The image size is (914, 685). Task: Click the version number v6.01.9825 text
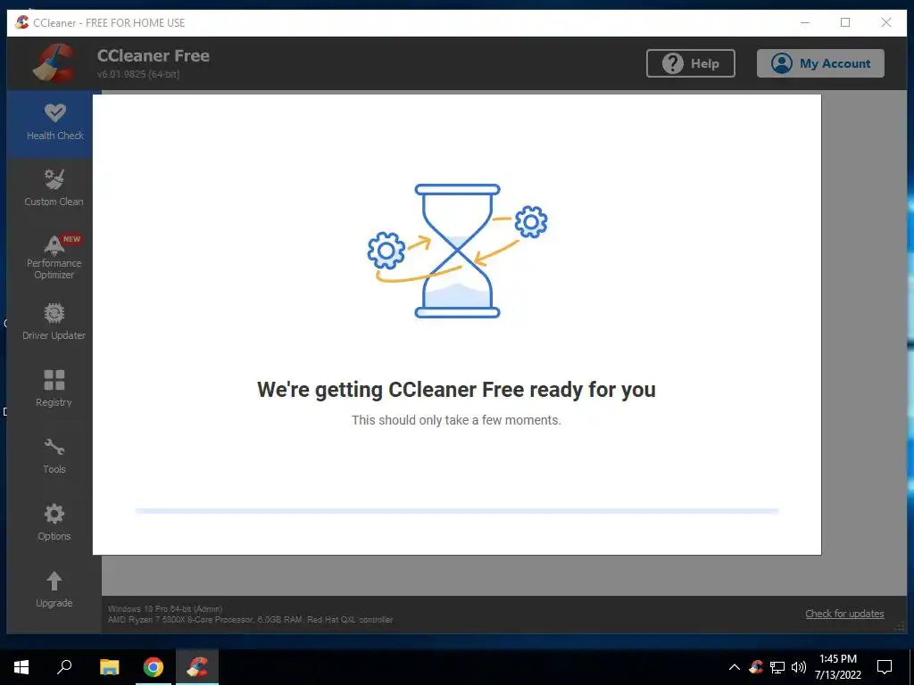[x=138, y=75]
